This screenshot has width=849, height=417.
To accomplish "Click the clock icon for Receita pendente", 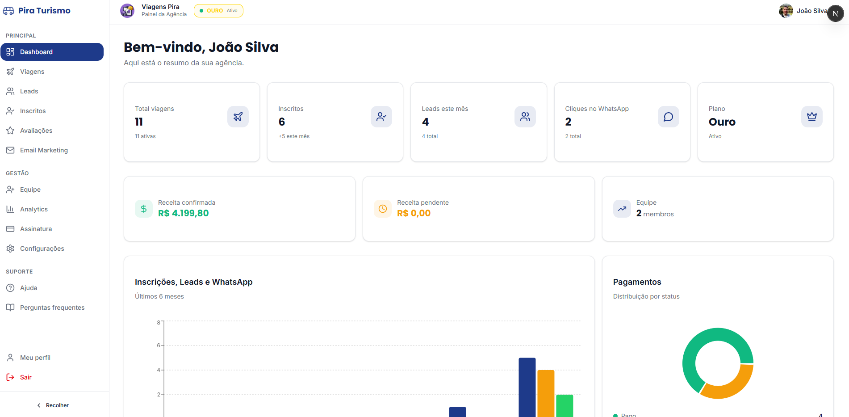I will [x=383, y=209].
